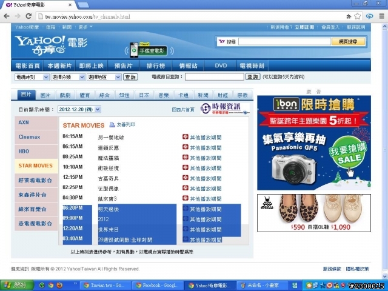
Task: Click the green quick launch icon beside Start
Action: click(42, 286)
